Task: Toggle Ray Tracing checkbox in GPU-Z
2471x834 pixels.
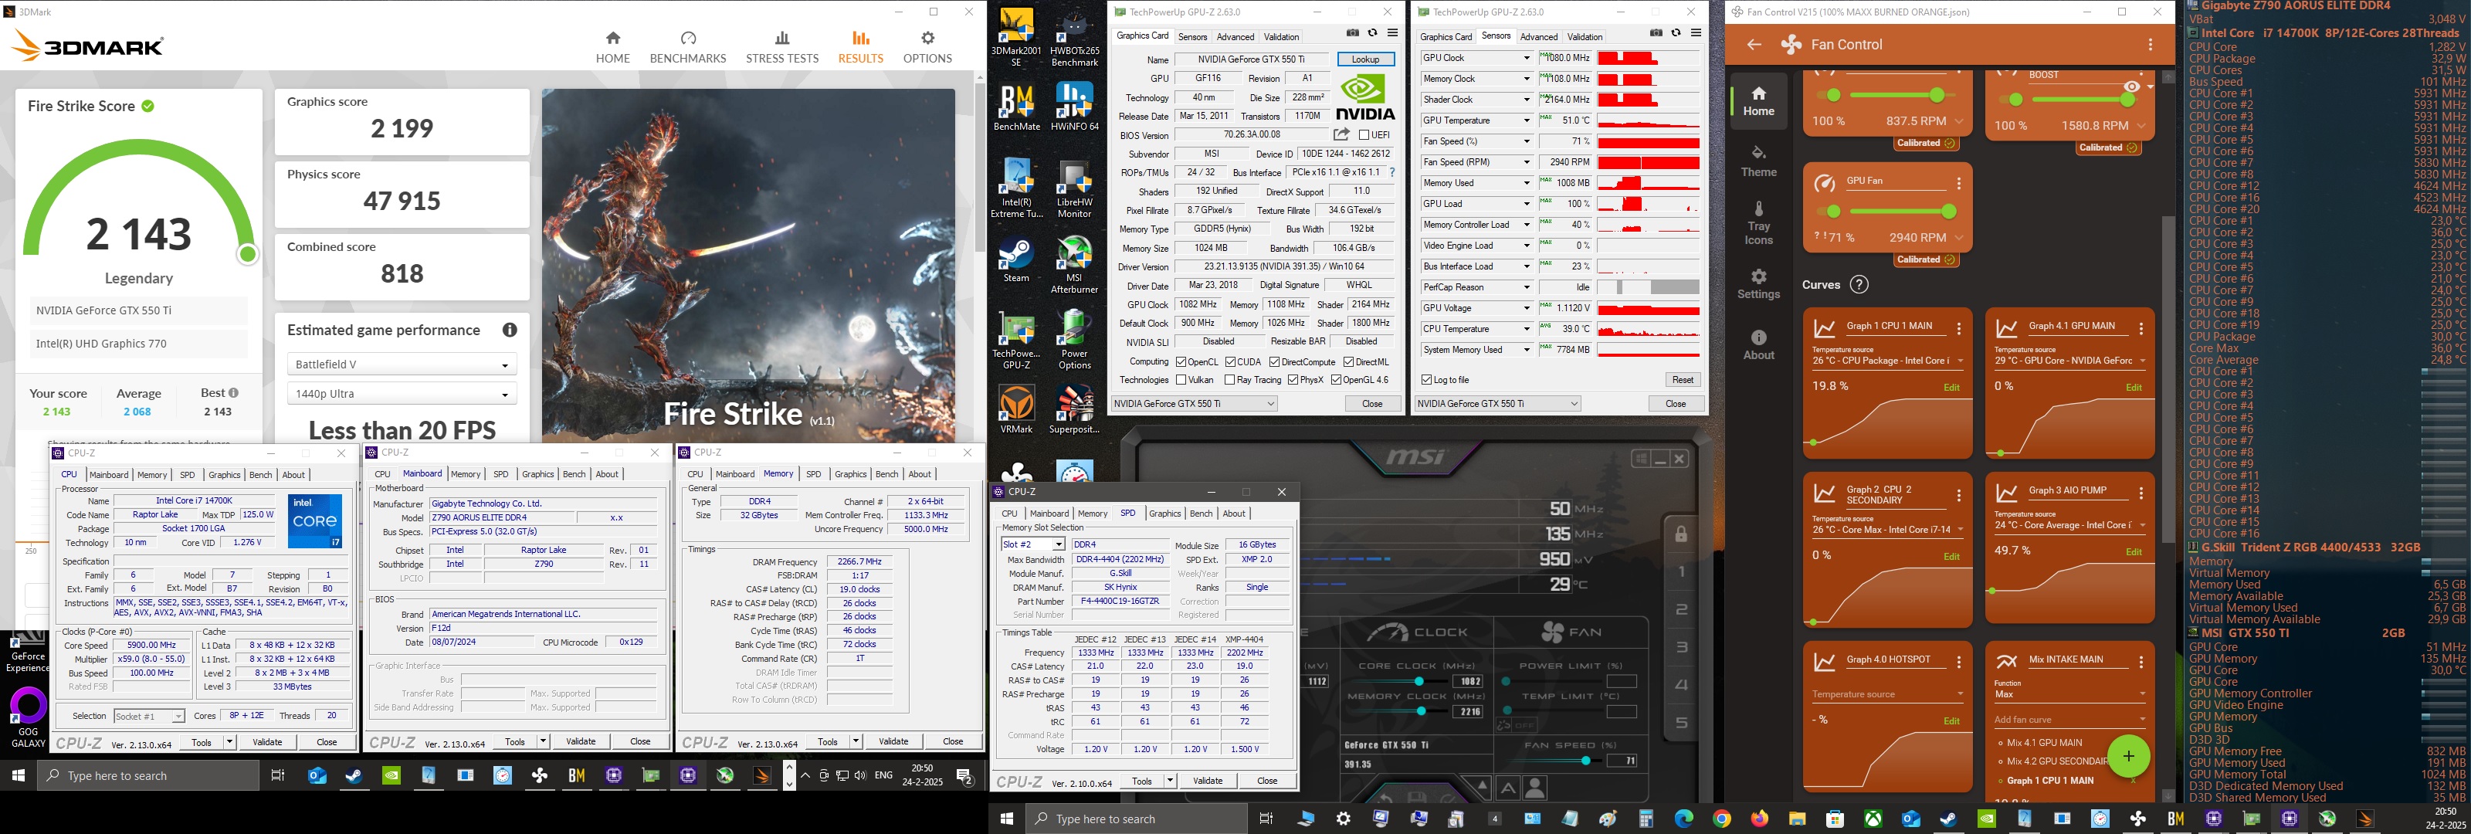Action: click(1230, 380)
